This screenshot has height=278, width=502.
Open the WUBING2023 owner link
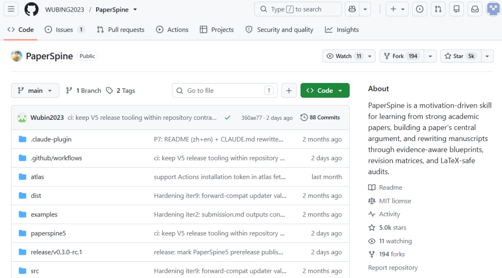[x=64, y=10]
